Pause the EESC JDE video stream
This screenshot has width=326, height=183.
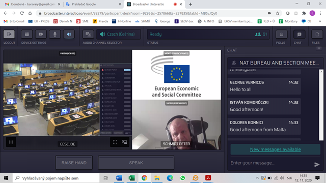pos(11,142)
